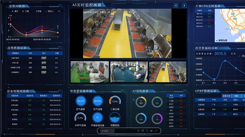Click the fullscreen expand icon in bottom toolbar

point(156,131)
